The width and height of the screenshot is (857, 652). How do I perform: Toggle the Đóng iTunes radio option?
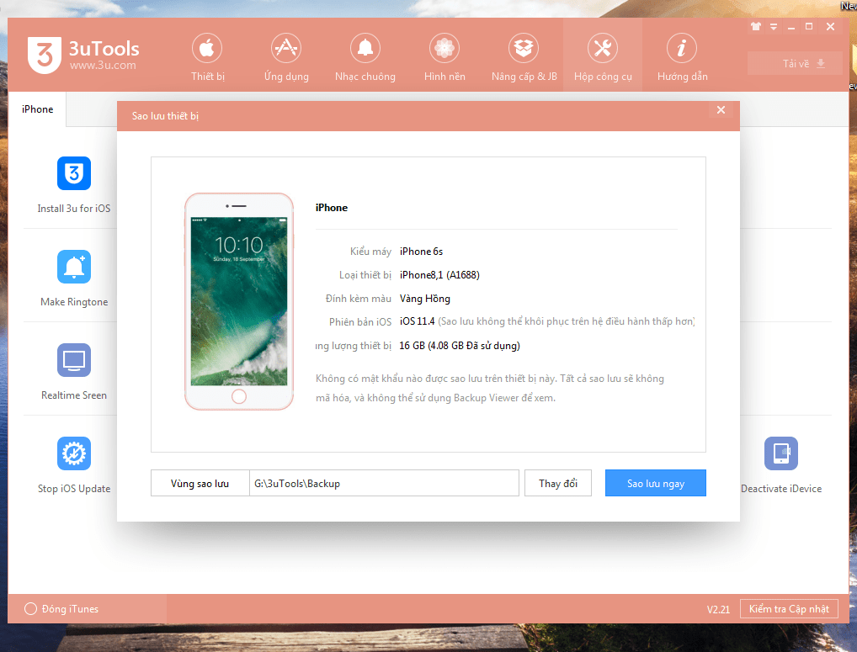point(30,608)
